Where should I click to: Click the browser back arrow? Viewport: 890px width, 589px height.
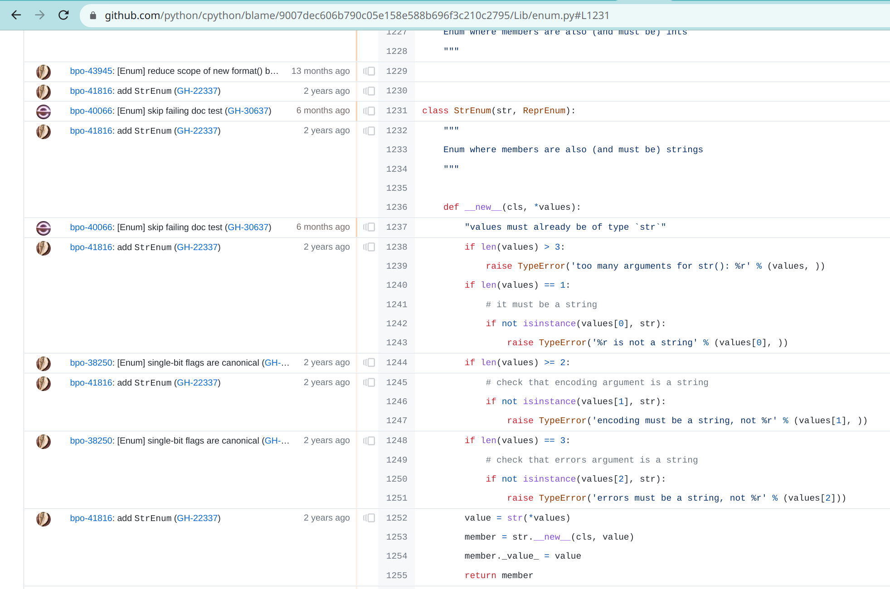pos(16,15)
